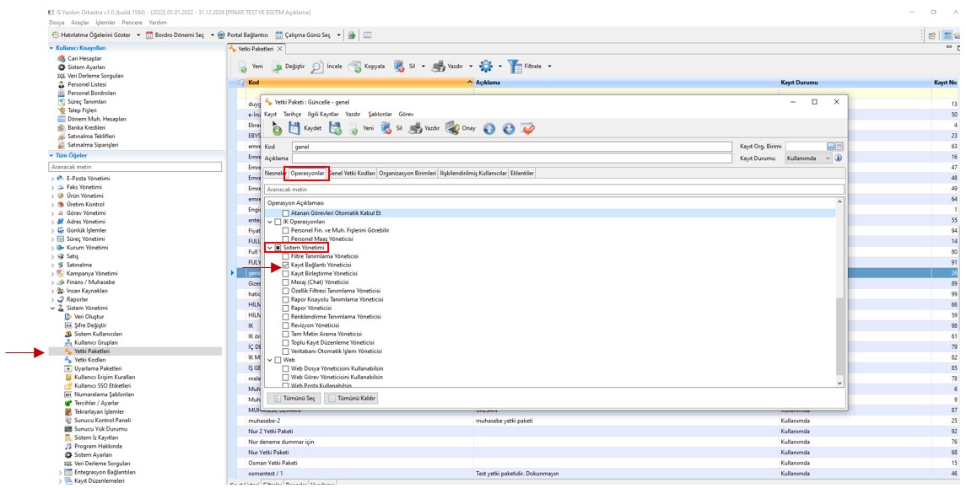Click the Sil delete icon in dialog
966x488 pixels.
pos(386,128)
